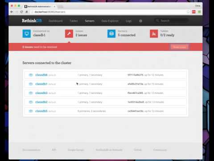214x161 pixels.
Task: Open server classdb2 link
Action: click(41, 102)
